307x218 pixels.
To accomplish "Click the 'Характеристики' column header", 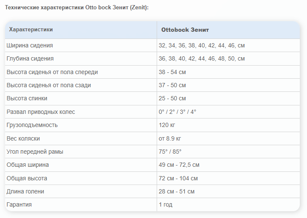I will (31, 30).
